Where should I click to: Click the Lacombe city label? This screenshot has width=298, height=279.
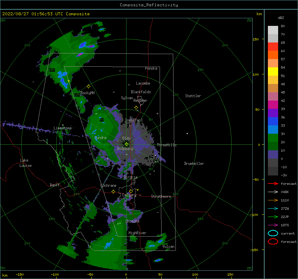click(x=143, y=83)
